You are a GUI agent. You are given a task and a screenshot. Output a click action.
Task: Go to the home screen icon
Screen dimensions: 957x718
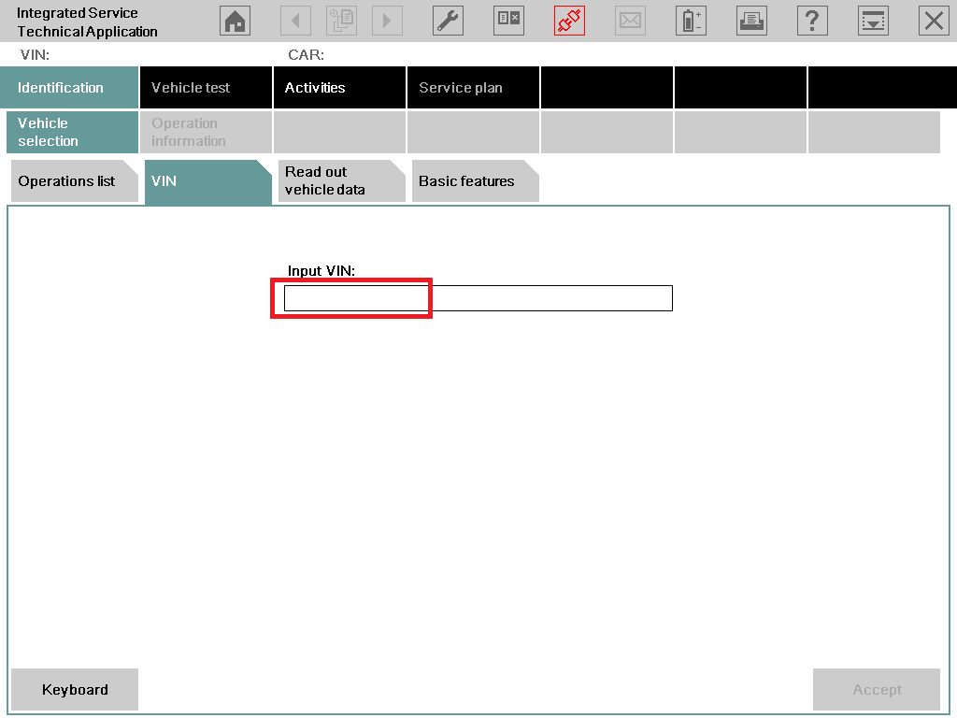[235, 21]
